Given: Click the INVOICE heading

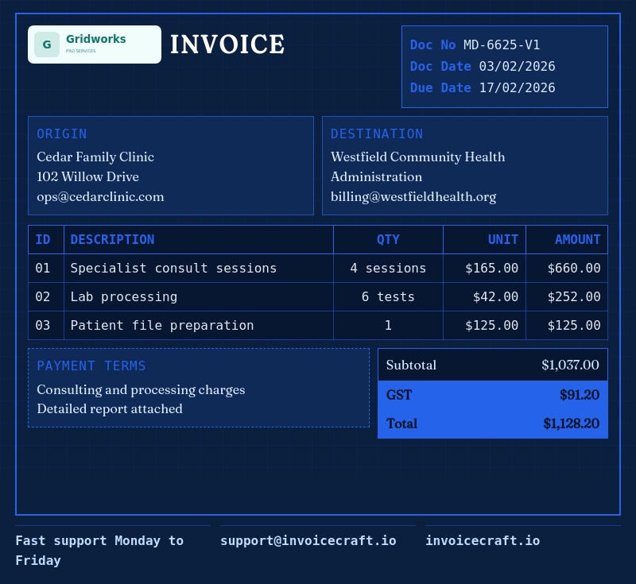Looking at the screenshot, I should coord(227,44).
